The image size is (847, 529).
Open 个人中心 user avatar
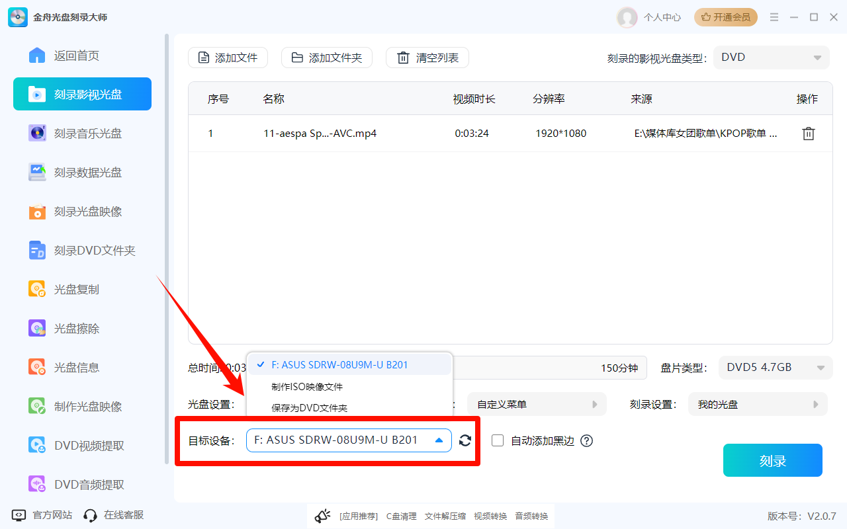pyautogui.click(x=627, y=17)
